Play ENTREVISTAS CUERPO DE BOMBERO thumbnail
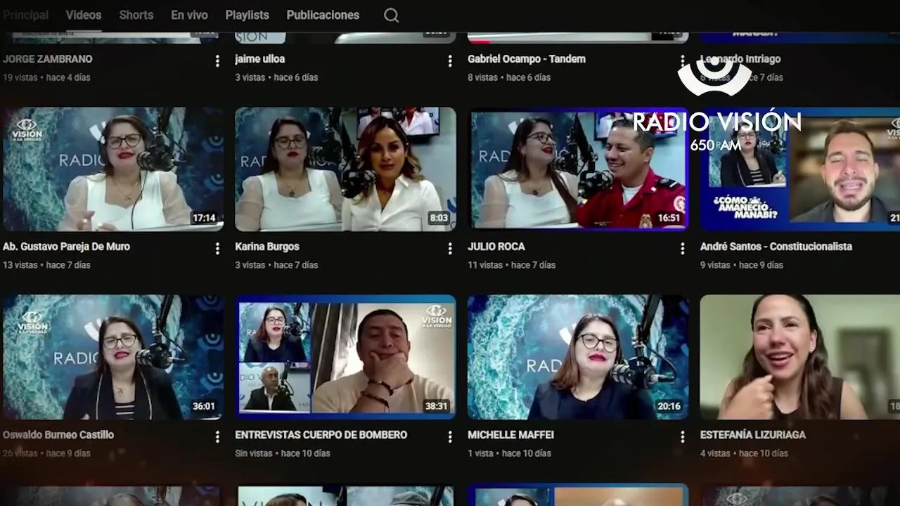The image size is (900, 506). pyautogui.click(x=345, y=357)
